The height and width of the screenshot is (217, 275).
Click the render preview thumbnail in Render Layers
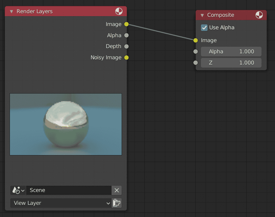coord(66,124)
